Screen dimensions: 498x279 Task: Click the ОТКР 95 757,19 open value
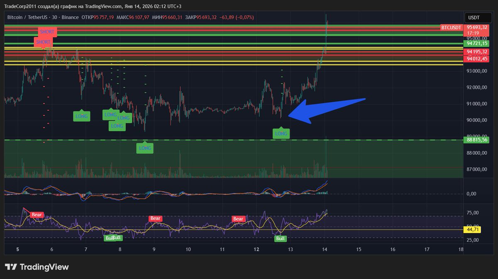pos(98,17)
